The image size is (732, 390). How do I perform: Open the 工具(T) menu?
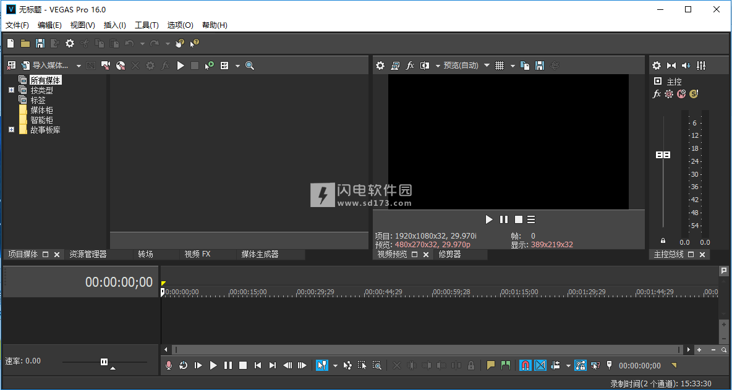(x=147, y=25)
